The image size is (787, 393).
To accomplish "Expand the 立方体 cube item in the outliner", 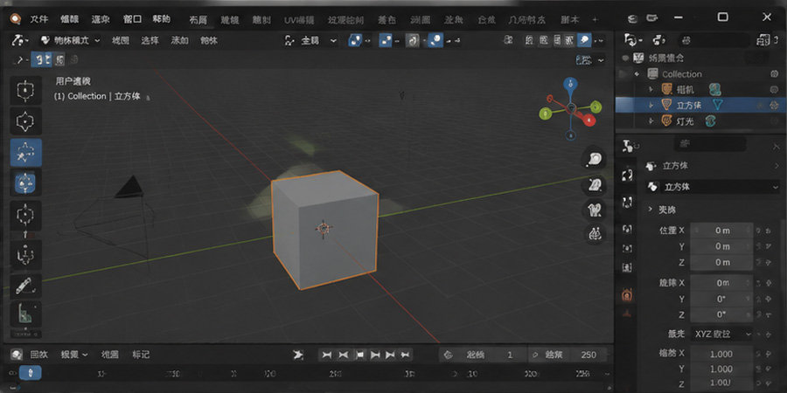I will [651, 106].
